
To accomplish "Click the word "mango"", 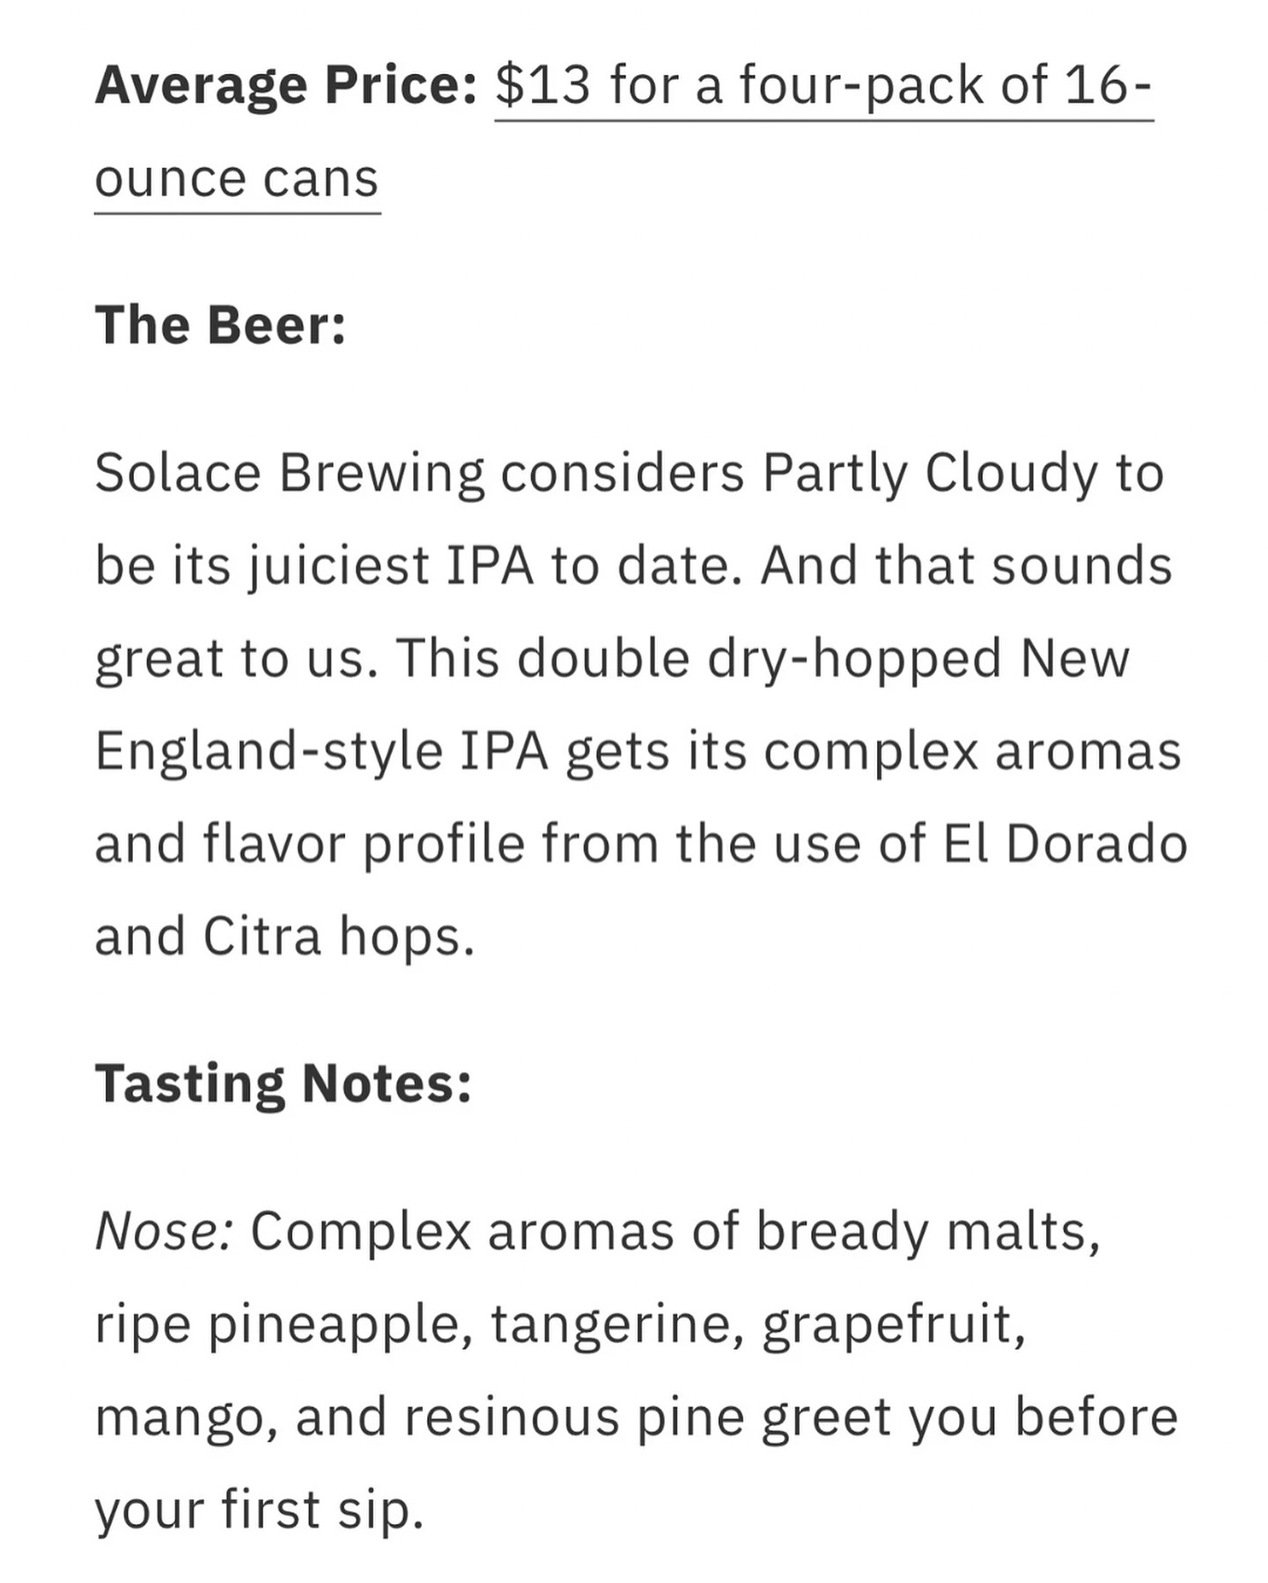I will (x=187, y=1418).
